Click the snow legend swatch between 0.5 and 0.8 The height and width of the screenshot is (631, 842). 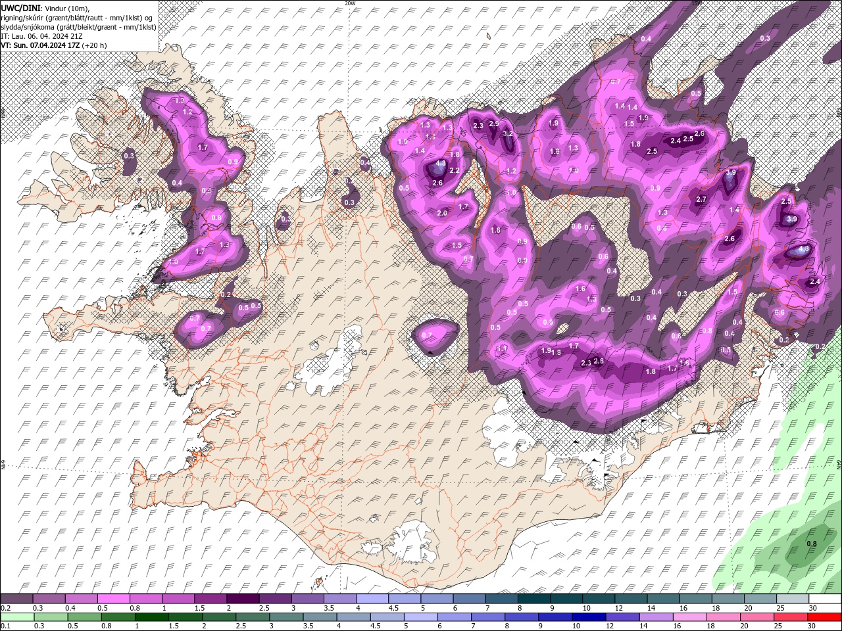(x=114, y=599)
